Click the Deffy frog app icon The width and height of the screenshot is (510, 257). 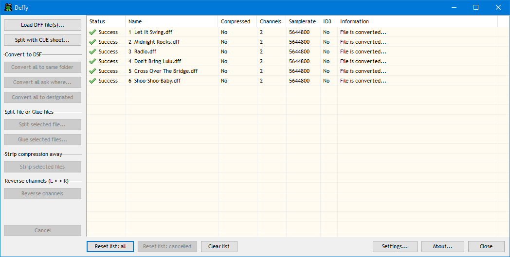coord(8,7)
